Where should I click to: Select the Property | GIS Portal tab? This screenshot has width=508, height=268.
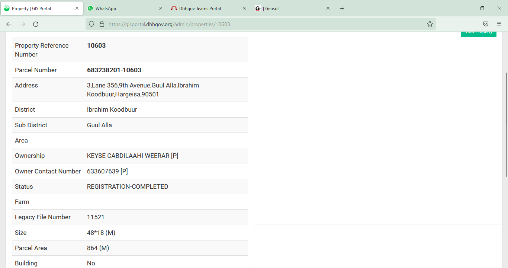pos(42,8)
